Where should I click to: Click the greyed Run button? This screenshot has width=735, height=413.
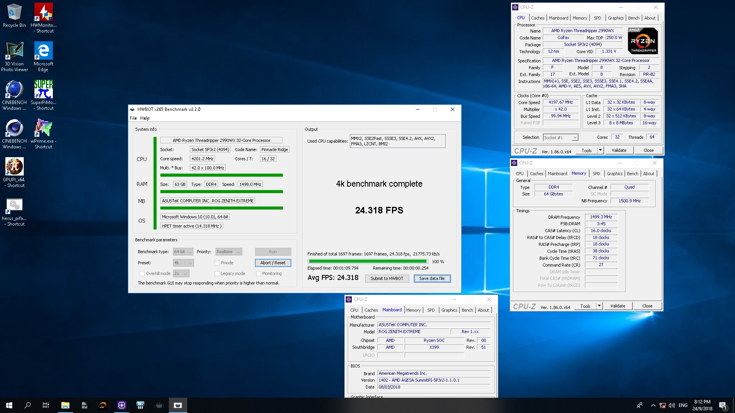[x=273, y=252]
